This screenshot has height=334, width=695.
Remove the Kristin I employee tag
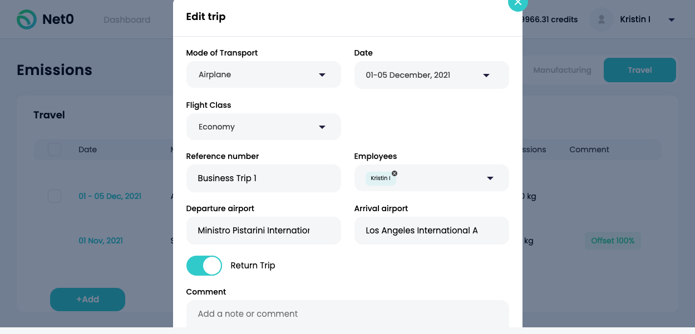(x=395, y=173)
